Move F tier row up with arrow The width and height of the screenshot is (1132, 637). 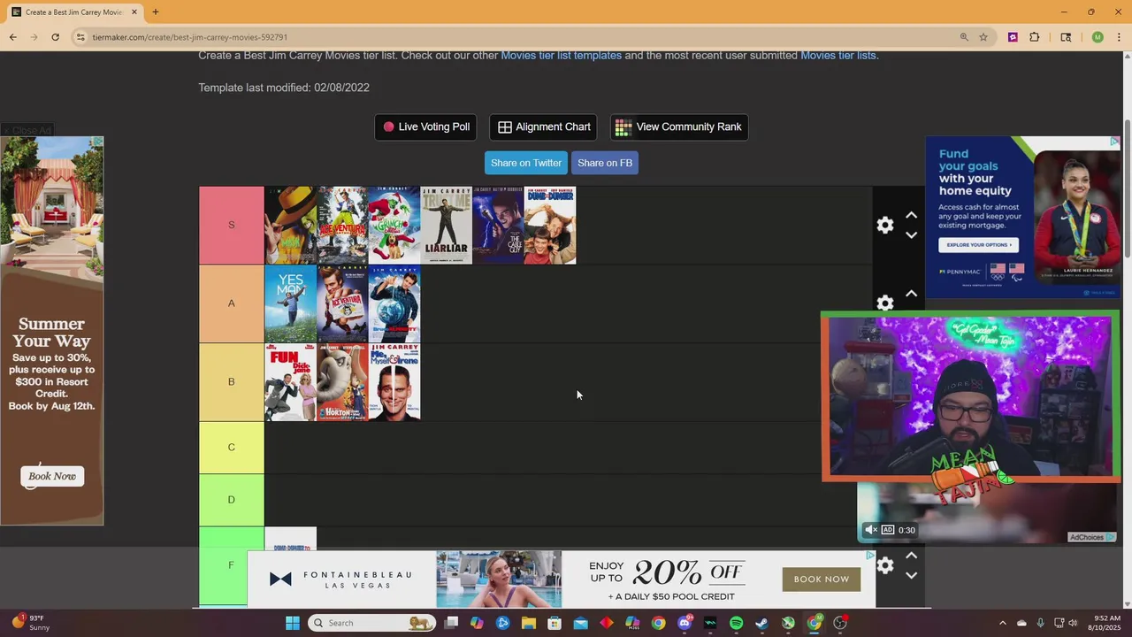912,556
